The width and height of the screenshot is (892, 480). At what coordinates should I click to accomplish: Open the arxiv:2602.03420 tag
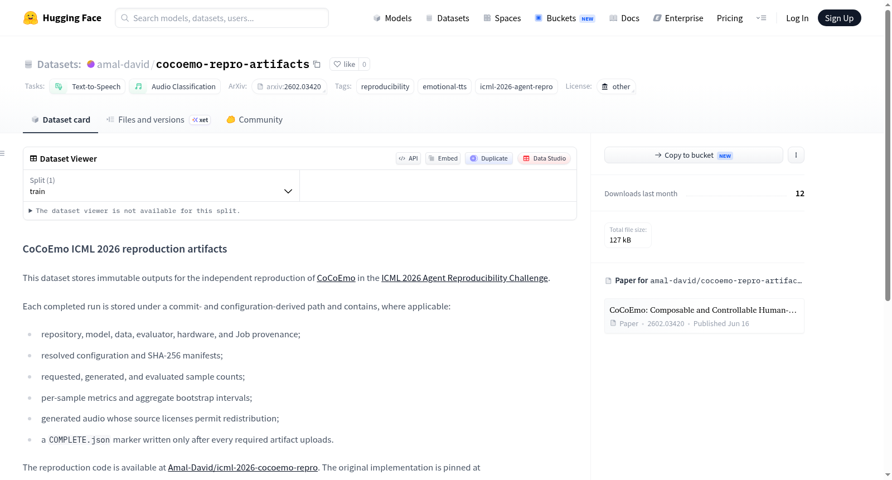coord(289,86)
